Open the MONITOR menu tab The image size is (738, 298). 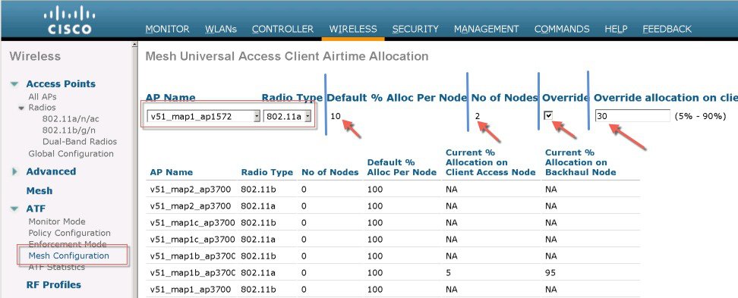pyautogui.click(x=168, y=29)
